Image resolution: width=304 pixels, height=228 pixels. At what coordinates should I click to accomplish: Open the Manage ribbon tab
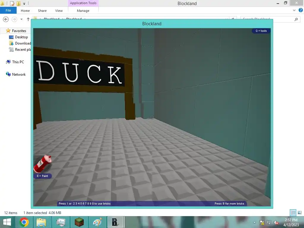pos(83,11)
